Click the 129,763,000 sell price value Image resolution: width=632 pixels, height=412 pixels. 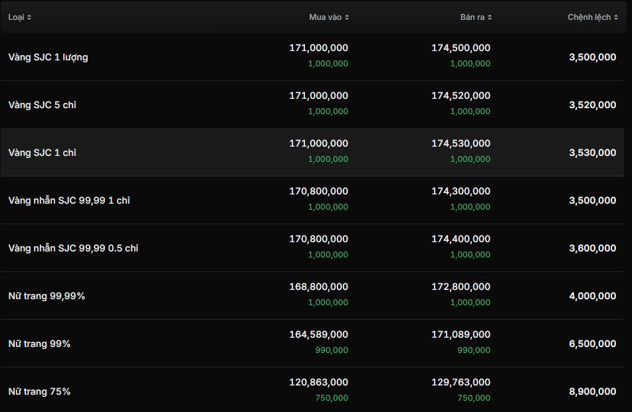[461, 382]
